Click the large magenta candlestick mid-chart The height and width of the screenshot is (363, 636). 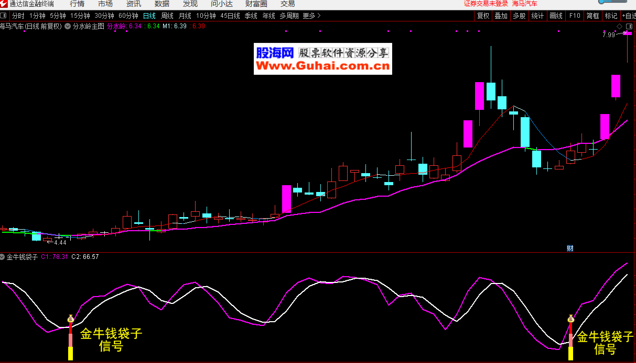pos(286,199)
